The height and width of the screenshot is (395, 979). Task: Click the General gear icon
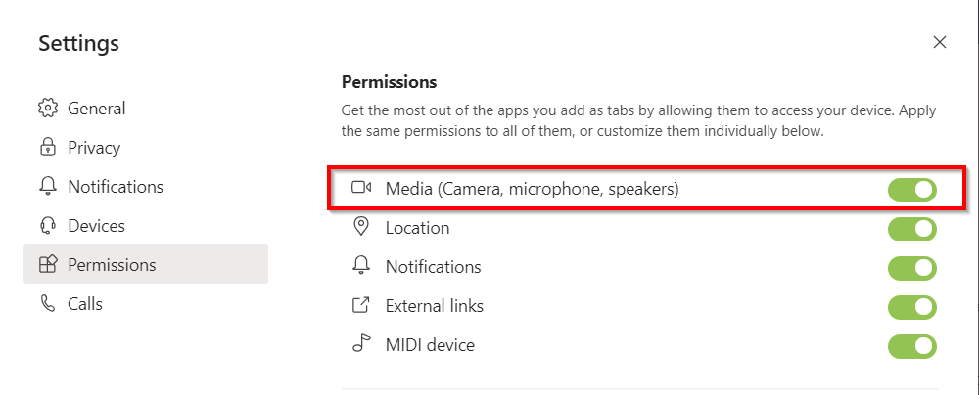[47, 108]
